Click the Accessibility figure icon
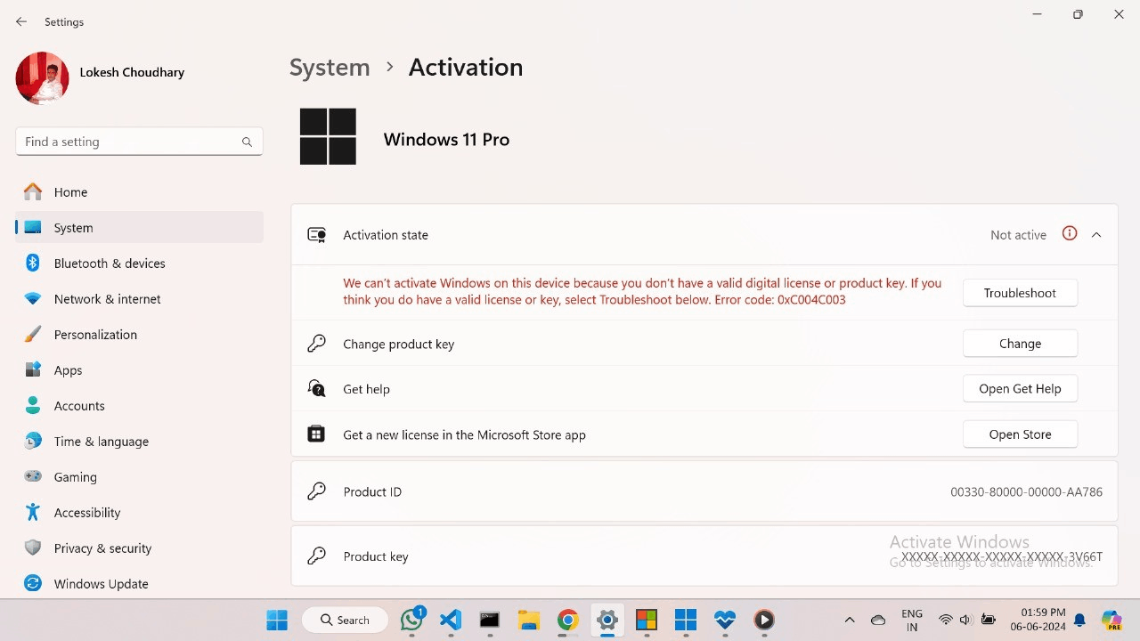Screen dimensions: 1140x641 [33, 513]
